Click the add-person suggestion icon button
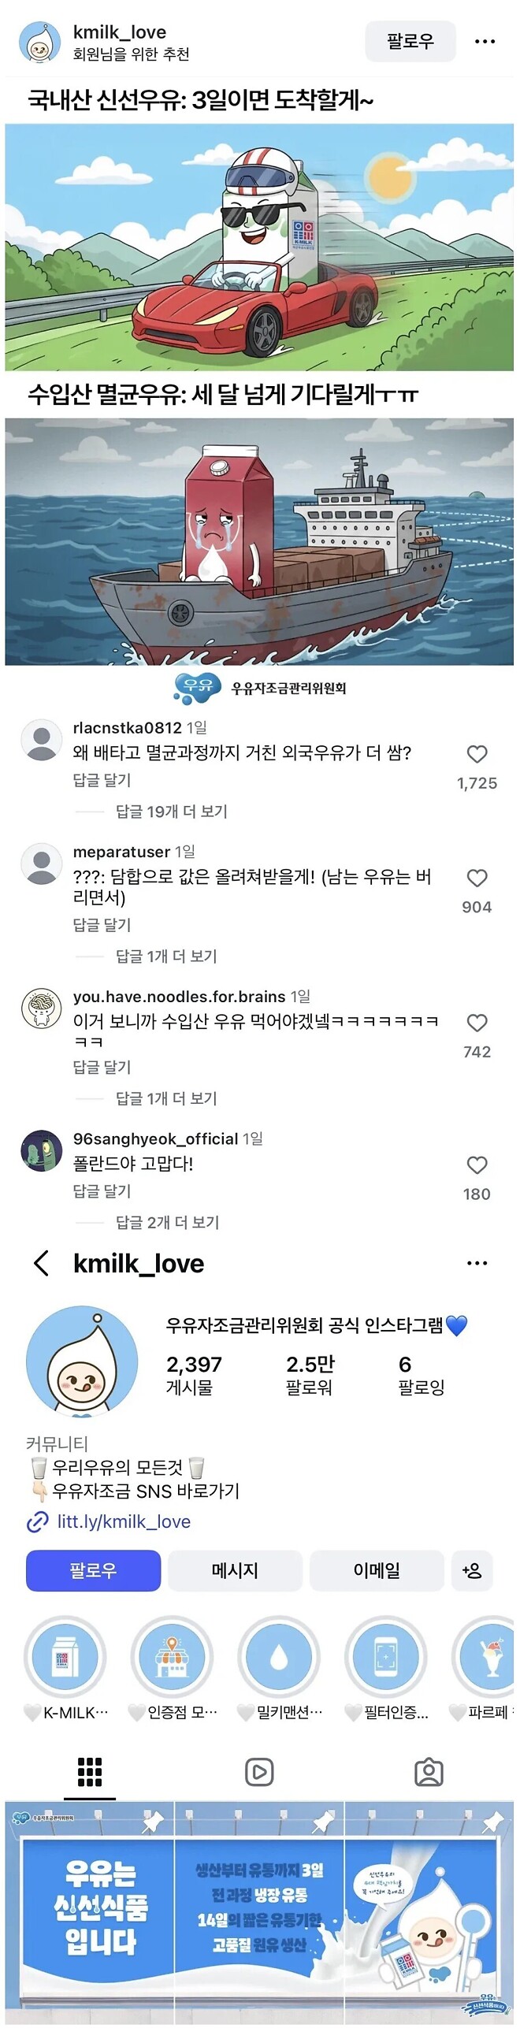Screen dimensions: 520x2028 coord(471,1570)
